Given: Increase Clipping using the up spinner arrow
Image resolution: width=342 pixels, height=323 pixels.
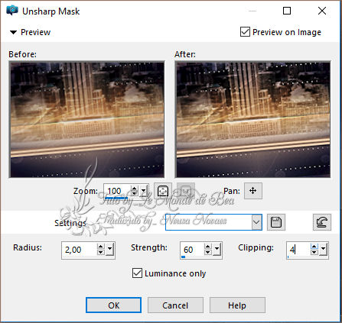Looking at the screenshot, I should 314,247.
